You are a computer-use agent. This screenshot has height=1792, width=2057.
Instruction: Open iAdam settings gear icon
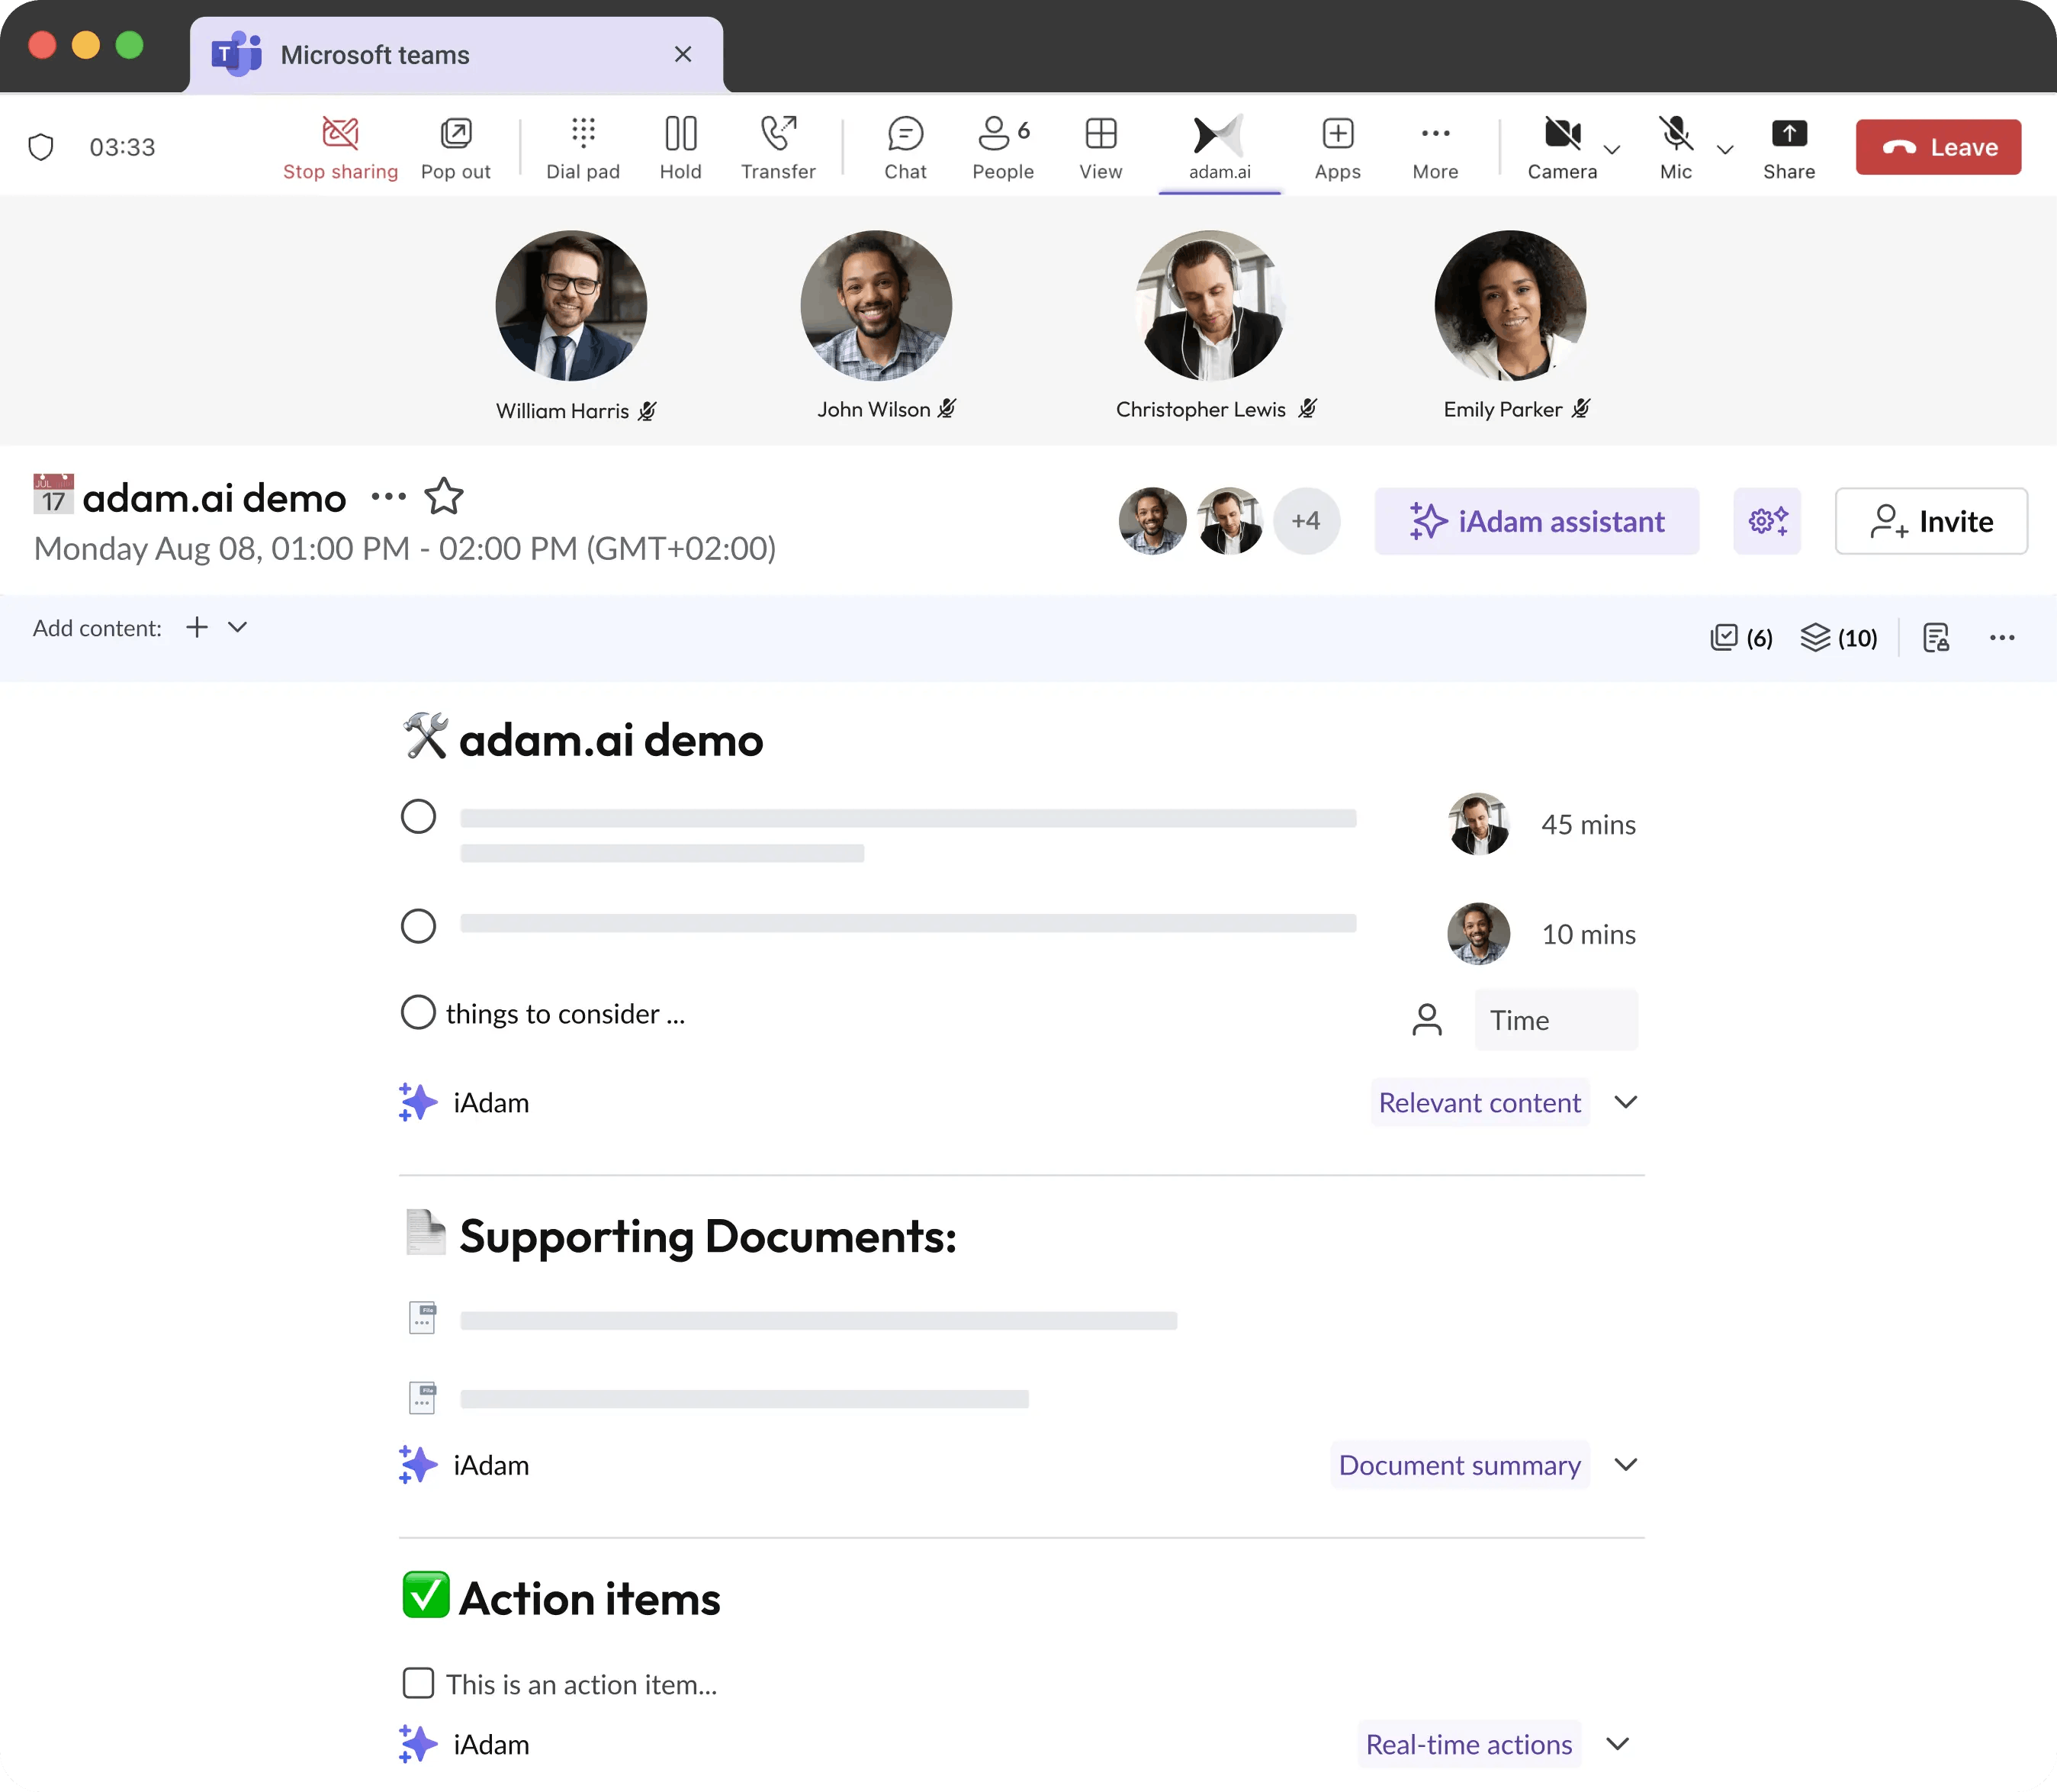1766,521
